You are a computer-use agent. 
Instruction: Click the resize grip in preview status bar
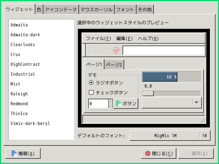202,120
